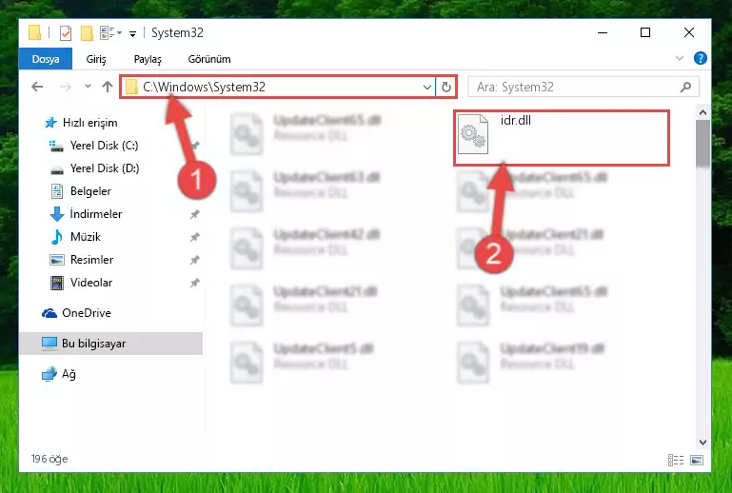Viewport: 732px width, 493px height.
Task: Expand the ribbon with the chevron
Action: (x=680, y=58)
